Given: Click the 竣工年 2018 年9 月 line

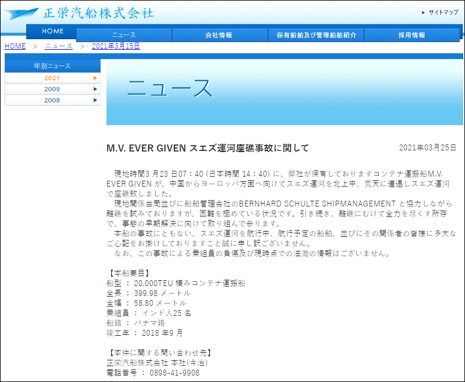Looking at the screenshot, I should pyautogui.click(x=144, y=333).
